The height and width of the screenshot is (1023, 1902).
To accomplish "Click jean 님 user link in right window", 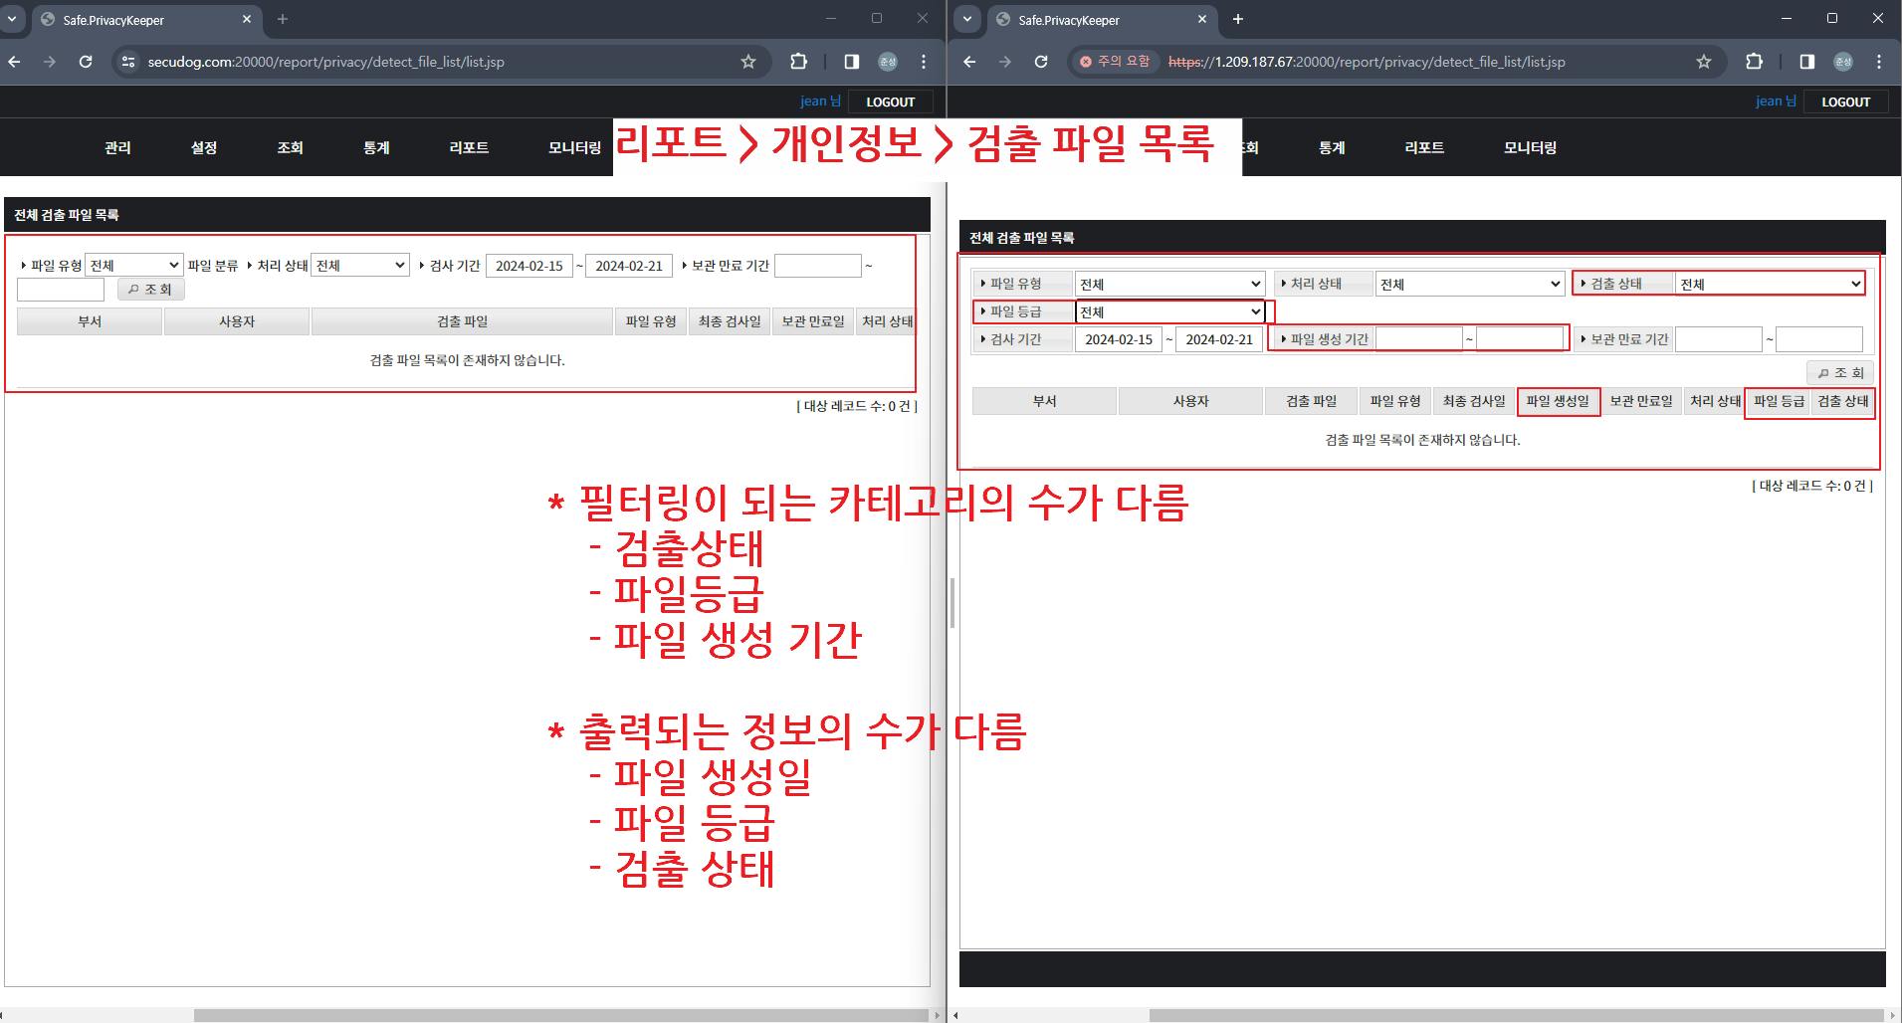I will [x=1776, y=102].
